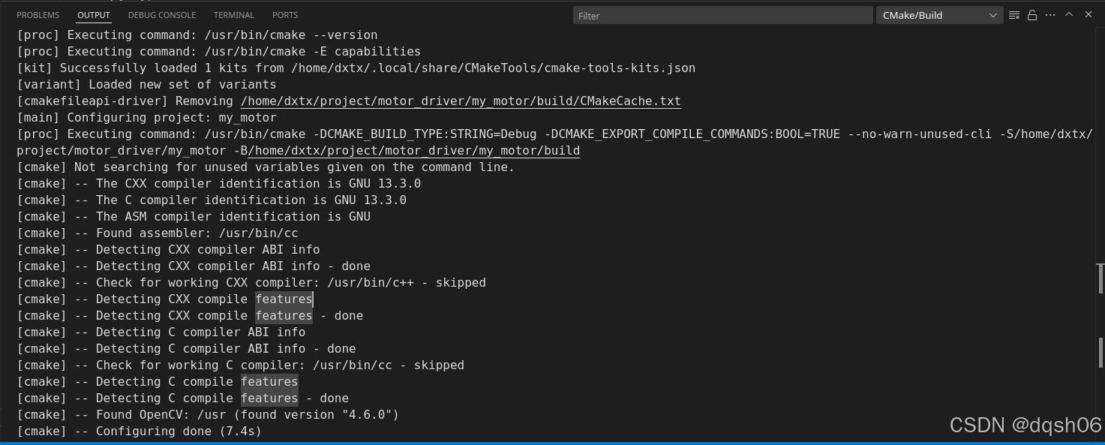This screenshot has height=445, width=1105.
Task: Switch to the TERMINAL tab
Action: 233,14
